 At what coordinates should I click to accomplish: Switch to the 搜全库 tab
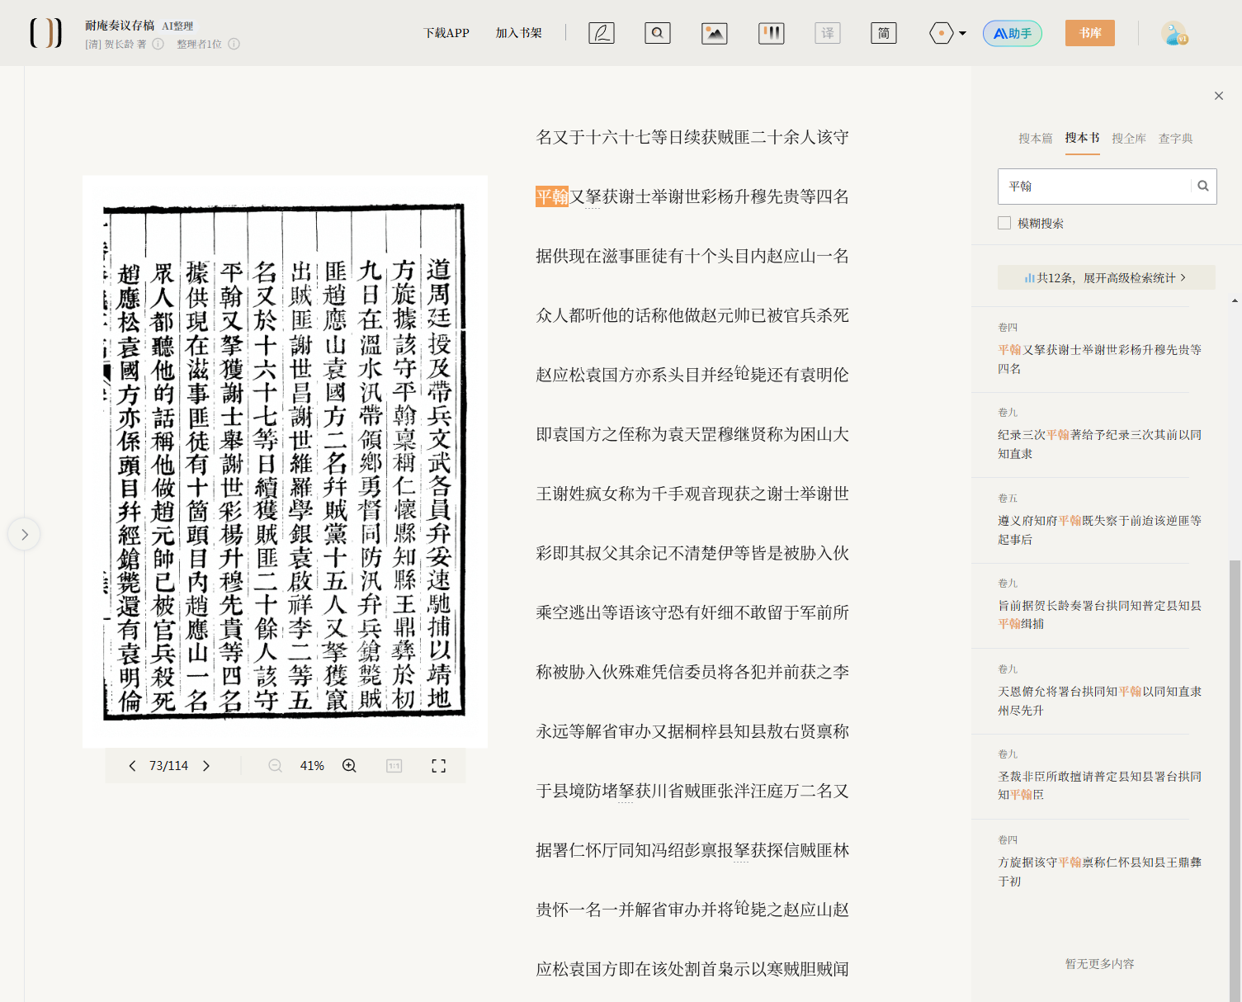tap(1129, 139)
